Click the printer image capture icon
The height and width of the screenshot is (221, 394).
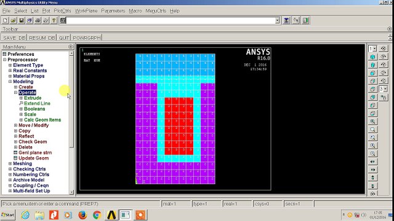[38, 20]
